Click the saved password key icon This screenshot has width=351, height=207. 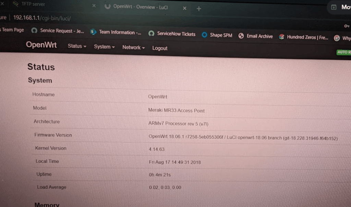pos(347,26)
